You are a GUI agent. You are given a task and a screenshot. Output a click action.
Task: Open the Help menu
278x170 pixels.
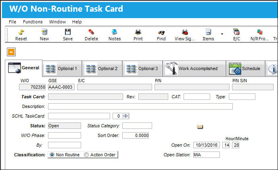tap(77, 22)
